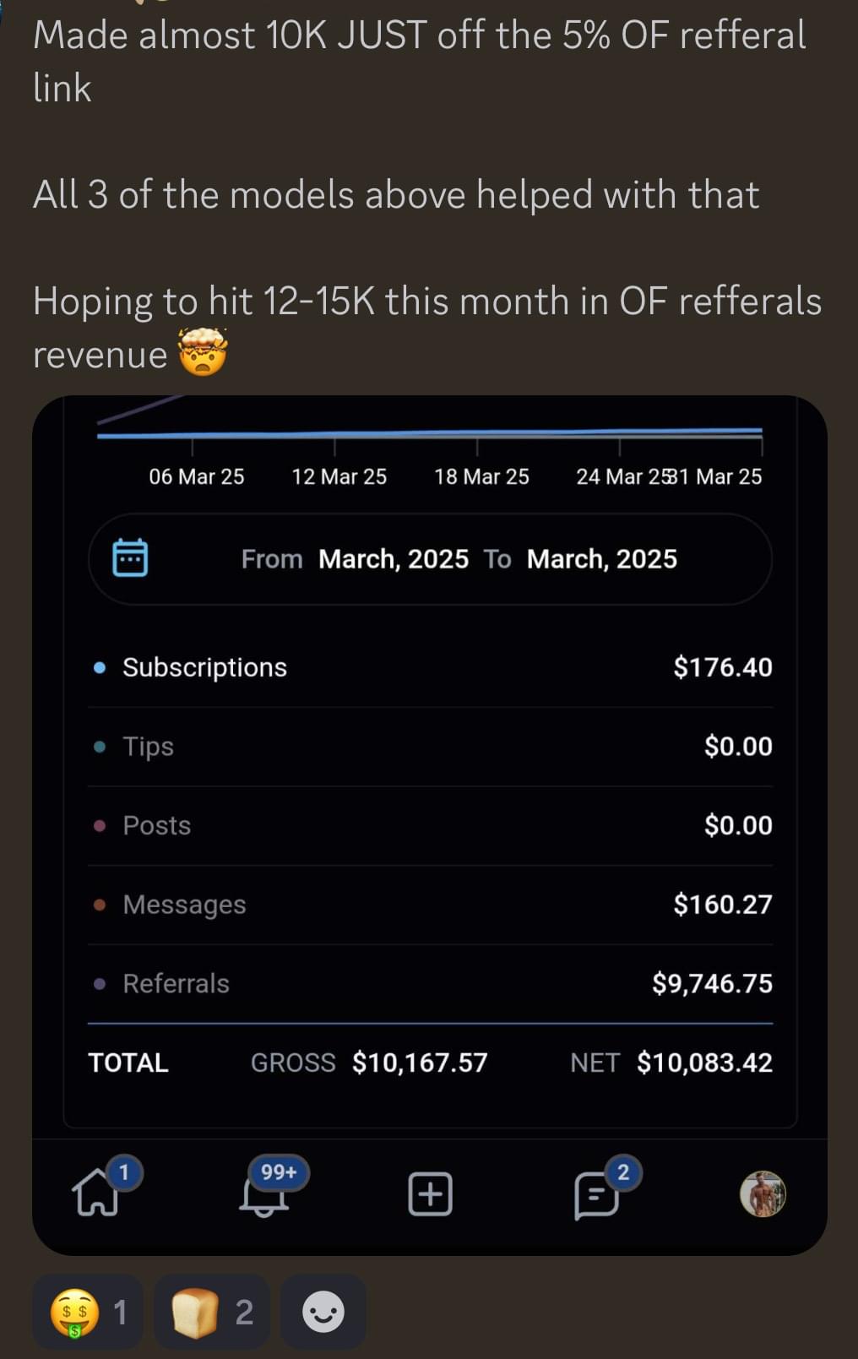The width and height of the screenshot is (858, 1359).
Task: Click the net total $10,083.42 value
Action: (x=704, y=1063)
